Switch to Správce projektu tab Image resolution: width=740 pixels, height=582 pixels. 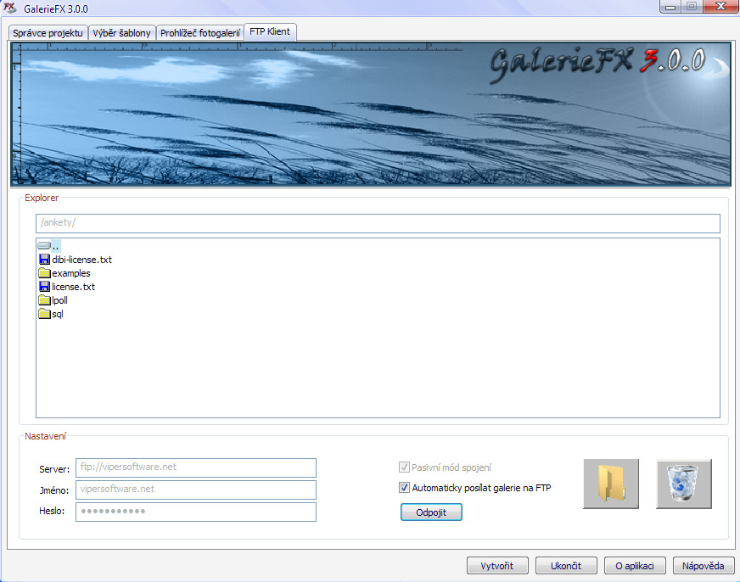point(48,33)
